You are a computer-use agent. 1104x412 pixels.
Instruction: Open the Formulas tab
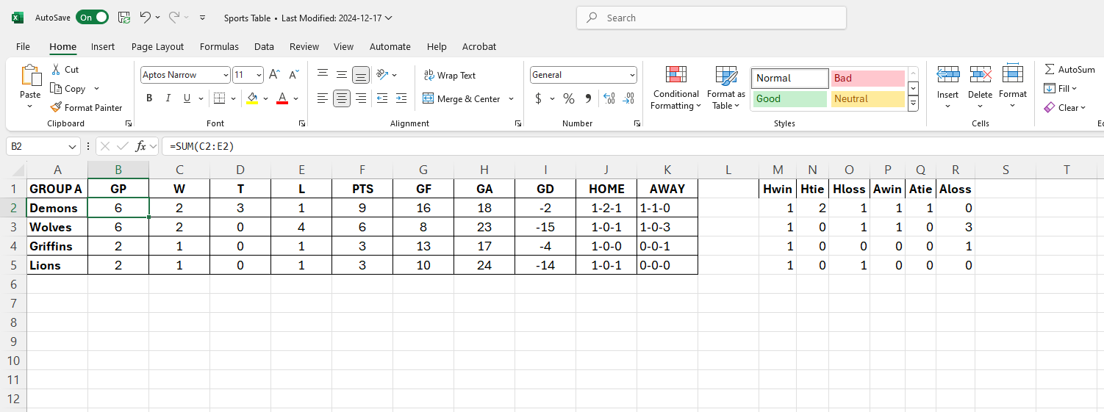coord(219,46)
